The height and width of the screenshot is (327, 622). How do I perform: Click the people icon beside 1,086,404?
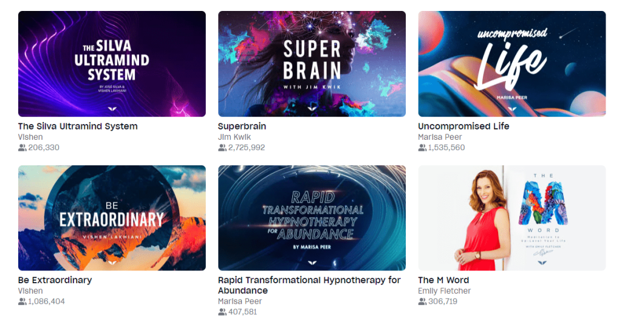tap(22, 301)
